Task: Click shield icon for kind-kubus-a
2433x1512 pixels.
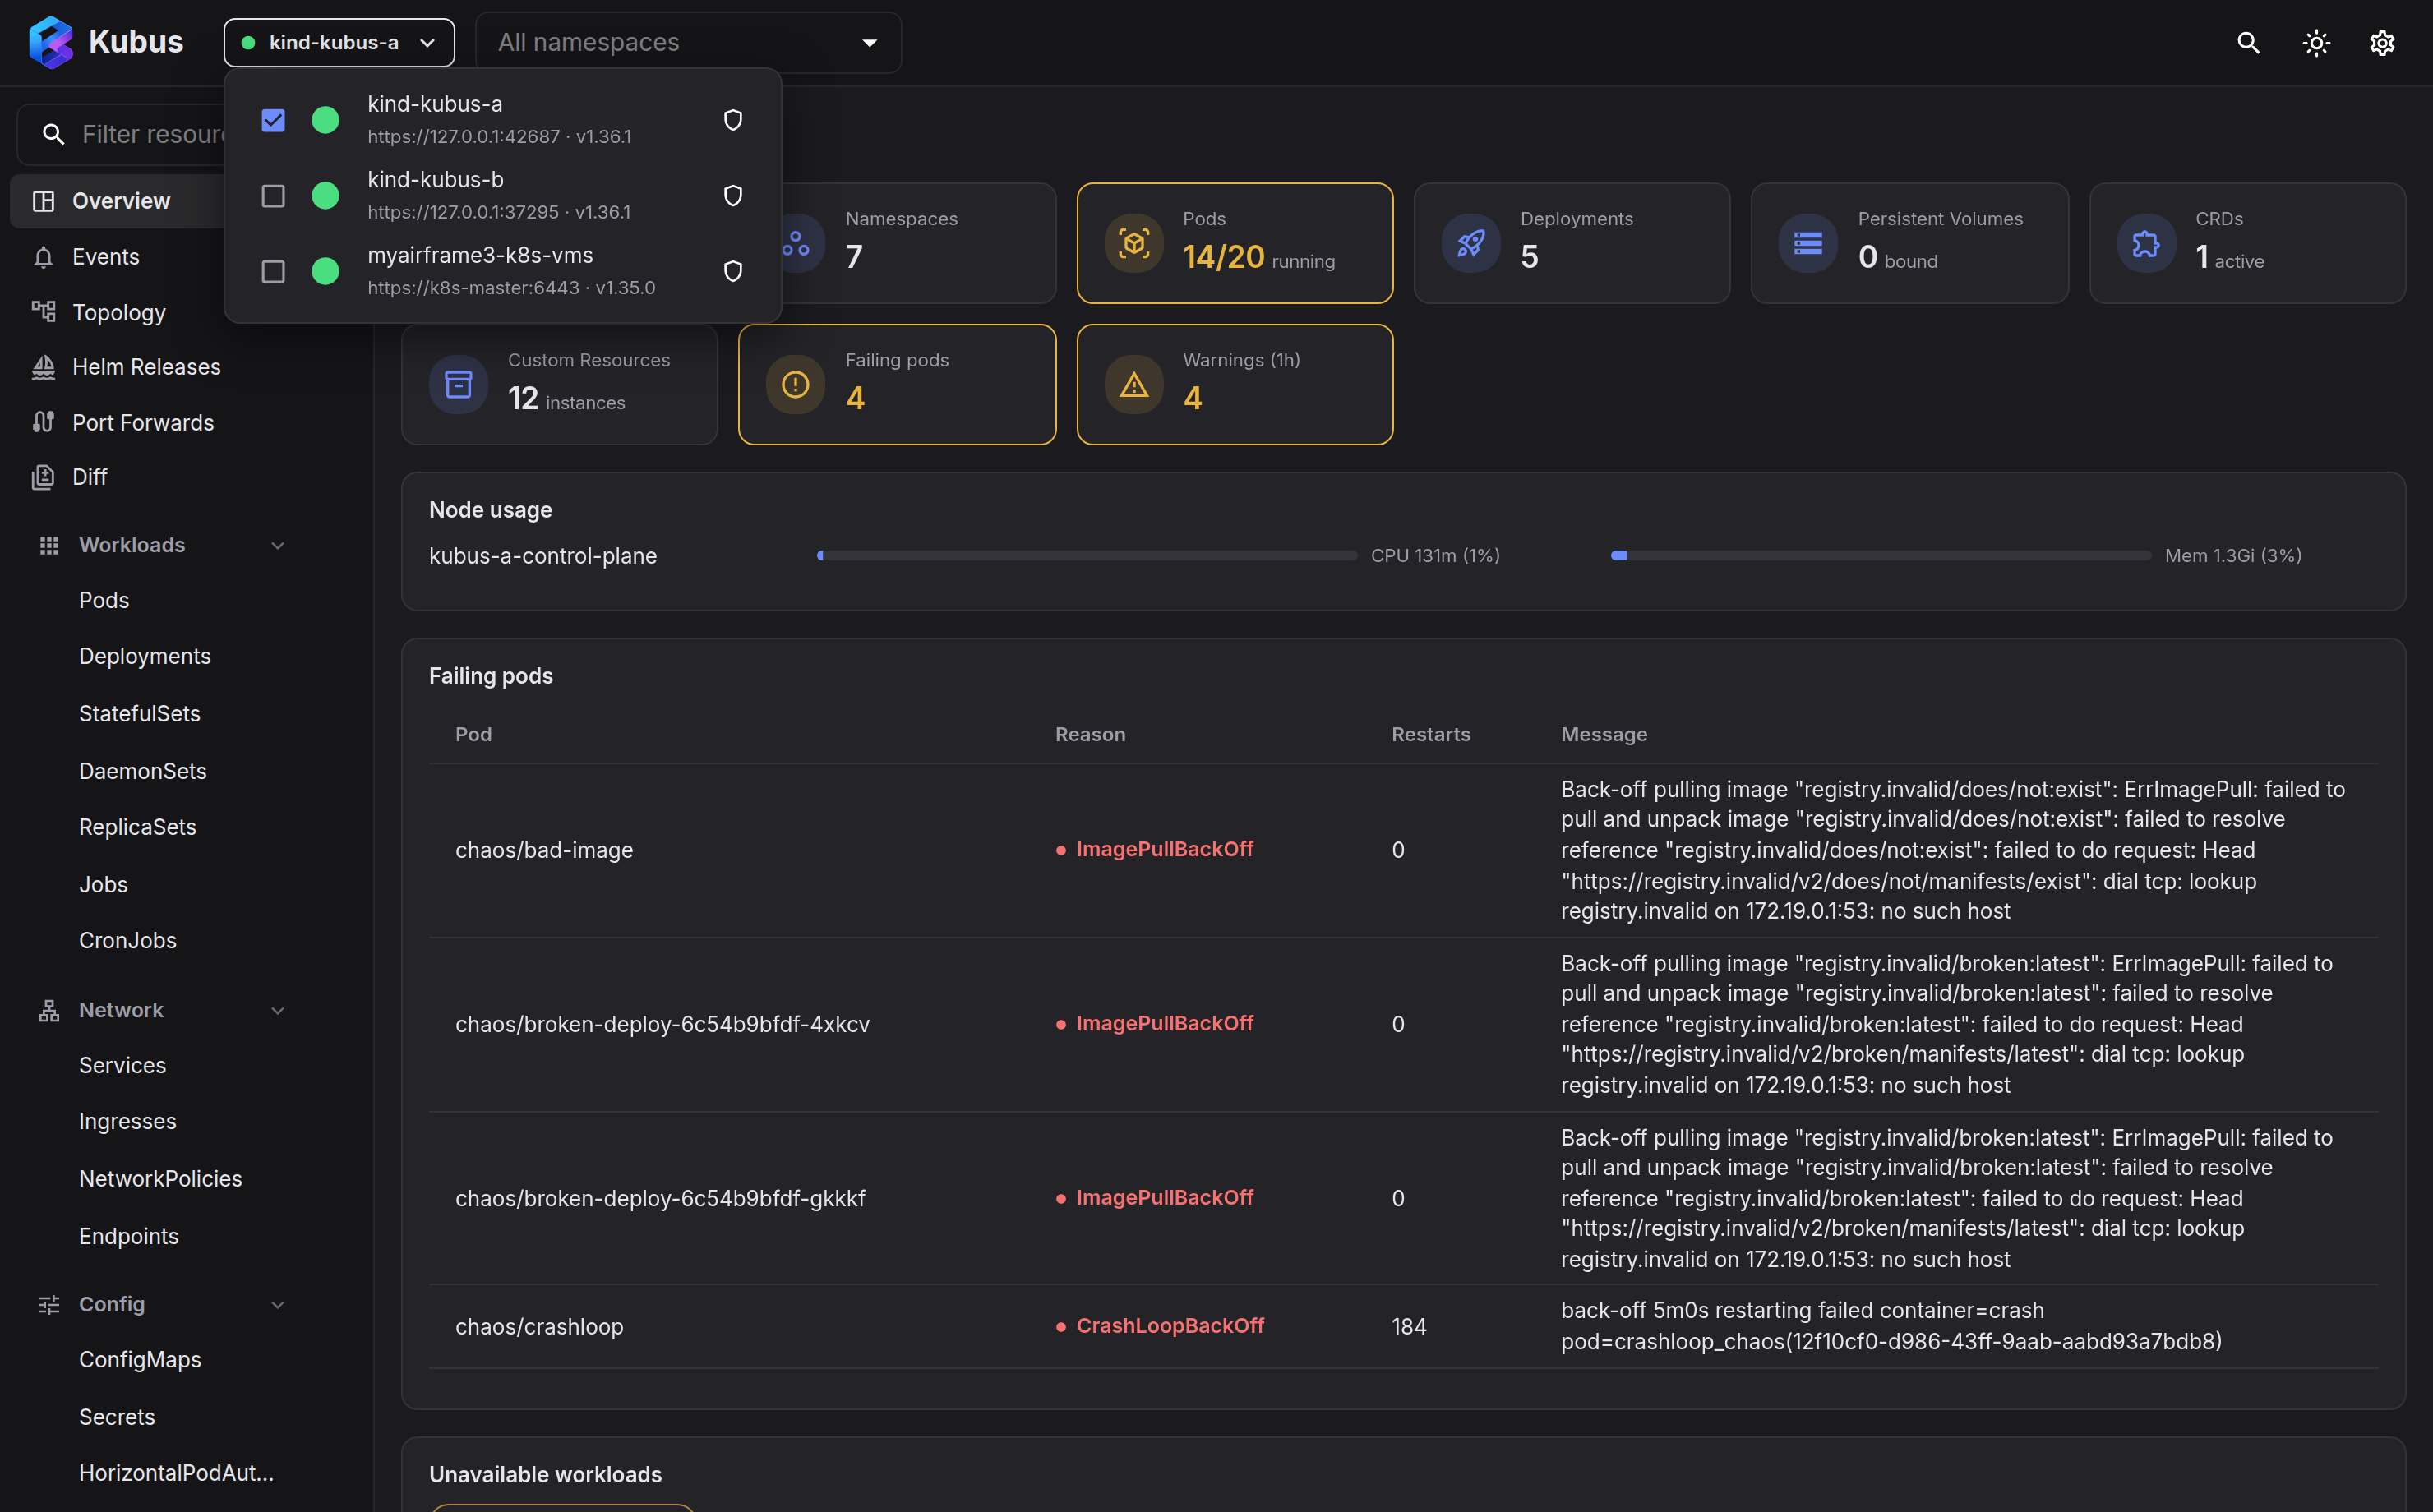Action: pos(733,120)
